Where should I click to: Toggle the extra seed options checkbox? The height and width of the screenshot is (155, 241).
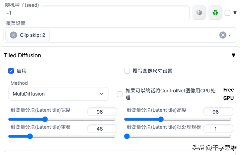click(x=227, y=13)
